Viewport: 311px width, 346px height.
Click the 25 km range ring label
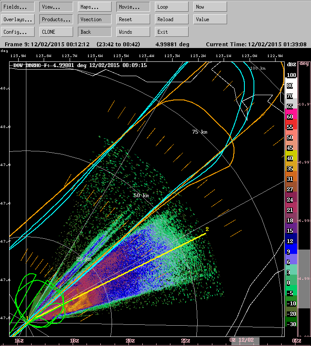(x=84, y=259)
